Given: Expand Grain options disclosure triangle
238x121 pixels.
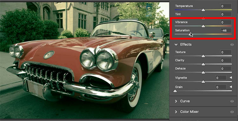Looking at the screenshot, I should (231, 87).
